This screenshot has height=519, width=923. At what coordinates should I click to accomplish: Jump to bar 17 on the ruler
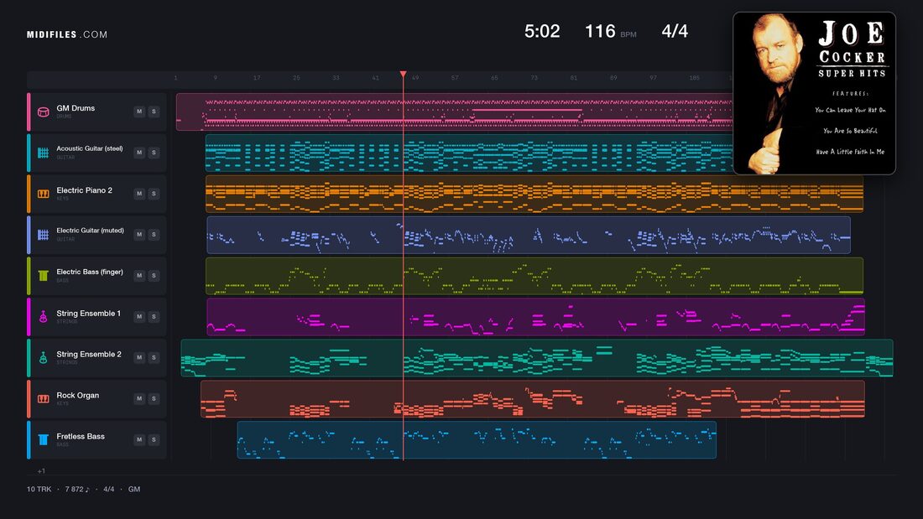point(257,78)
